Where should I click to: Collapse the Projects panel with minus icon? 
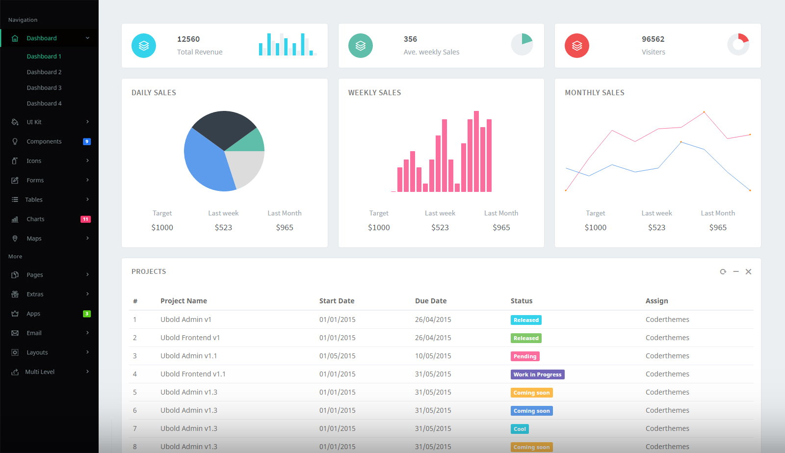[736, 272]
